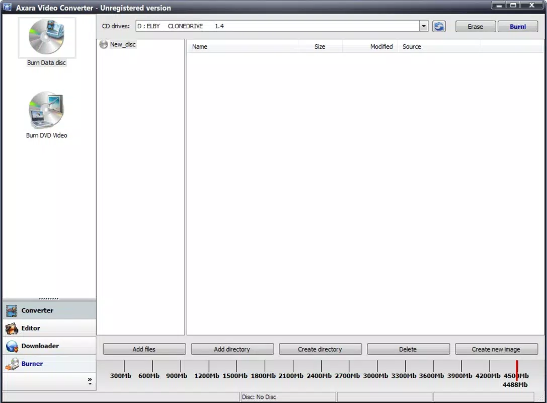Switch to the Downloader section
547x403 pixels.
tap(49, 346)
